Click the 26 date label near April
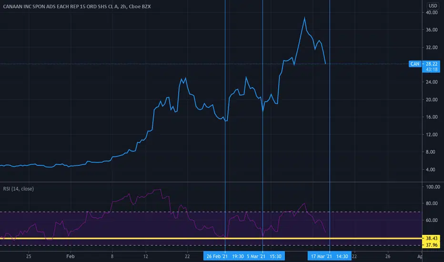The height and width of the screenshot is (262, 444). coord(388,256)
